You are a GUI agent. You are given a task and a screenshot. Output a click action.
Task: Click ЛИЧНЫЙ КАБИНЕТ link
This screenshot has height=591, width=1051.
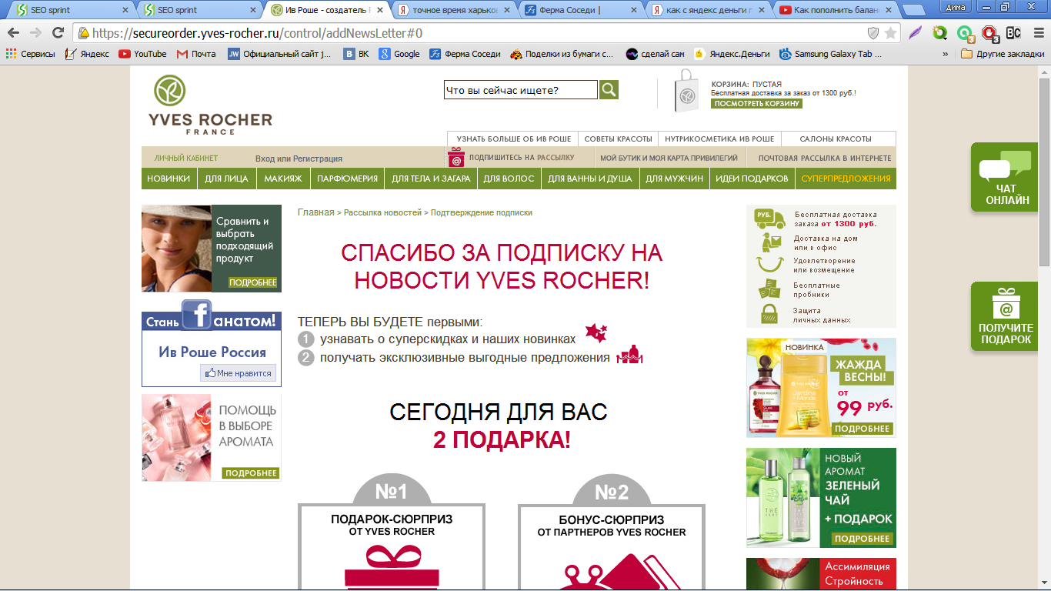coord(186,158)
